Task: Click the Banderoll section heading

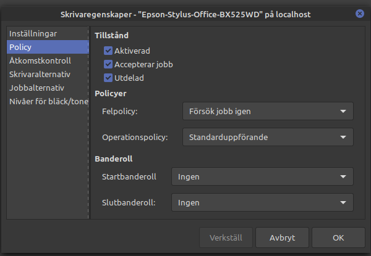Action: click(x=114, y=159)
